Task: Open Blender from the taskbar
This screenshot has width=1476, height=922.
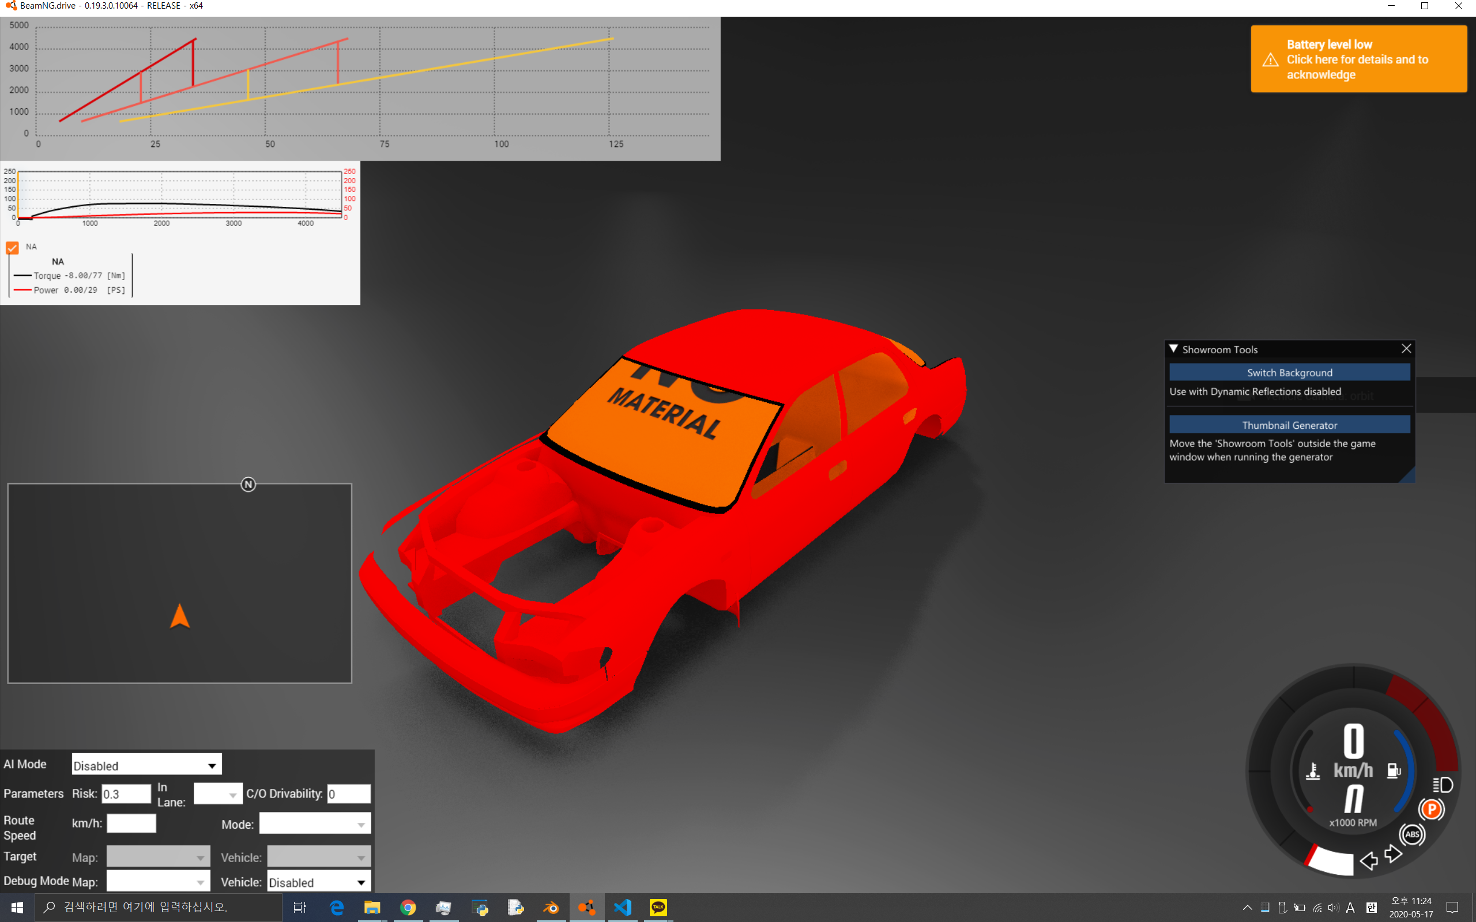Action: [x=551, y=908]
